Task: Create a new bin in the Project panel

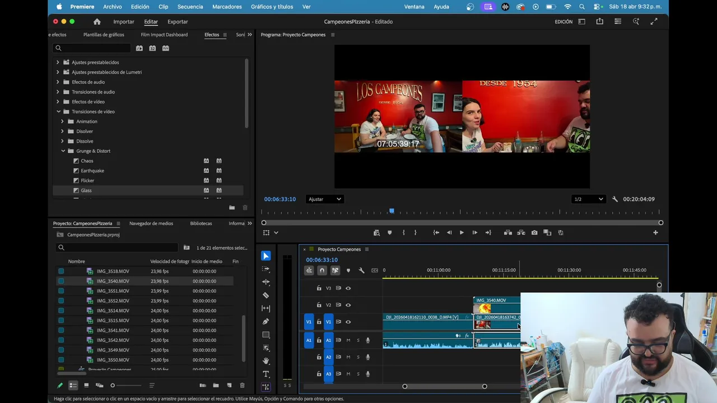Action: point(216,385)
